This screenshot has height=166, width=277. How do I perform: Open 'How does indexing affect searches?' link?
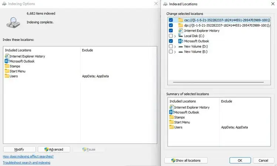tap(28, 156)
